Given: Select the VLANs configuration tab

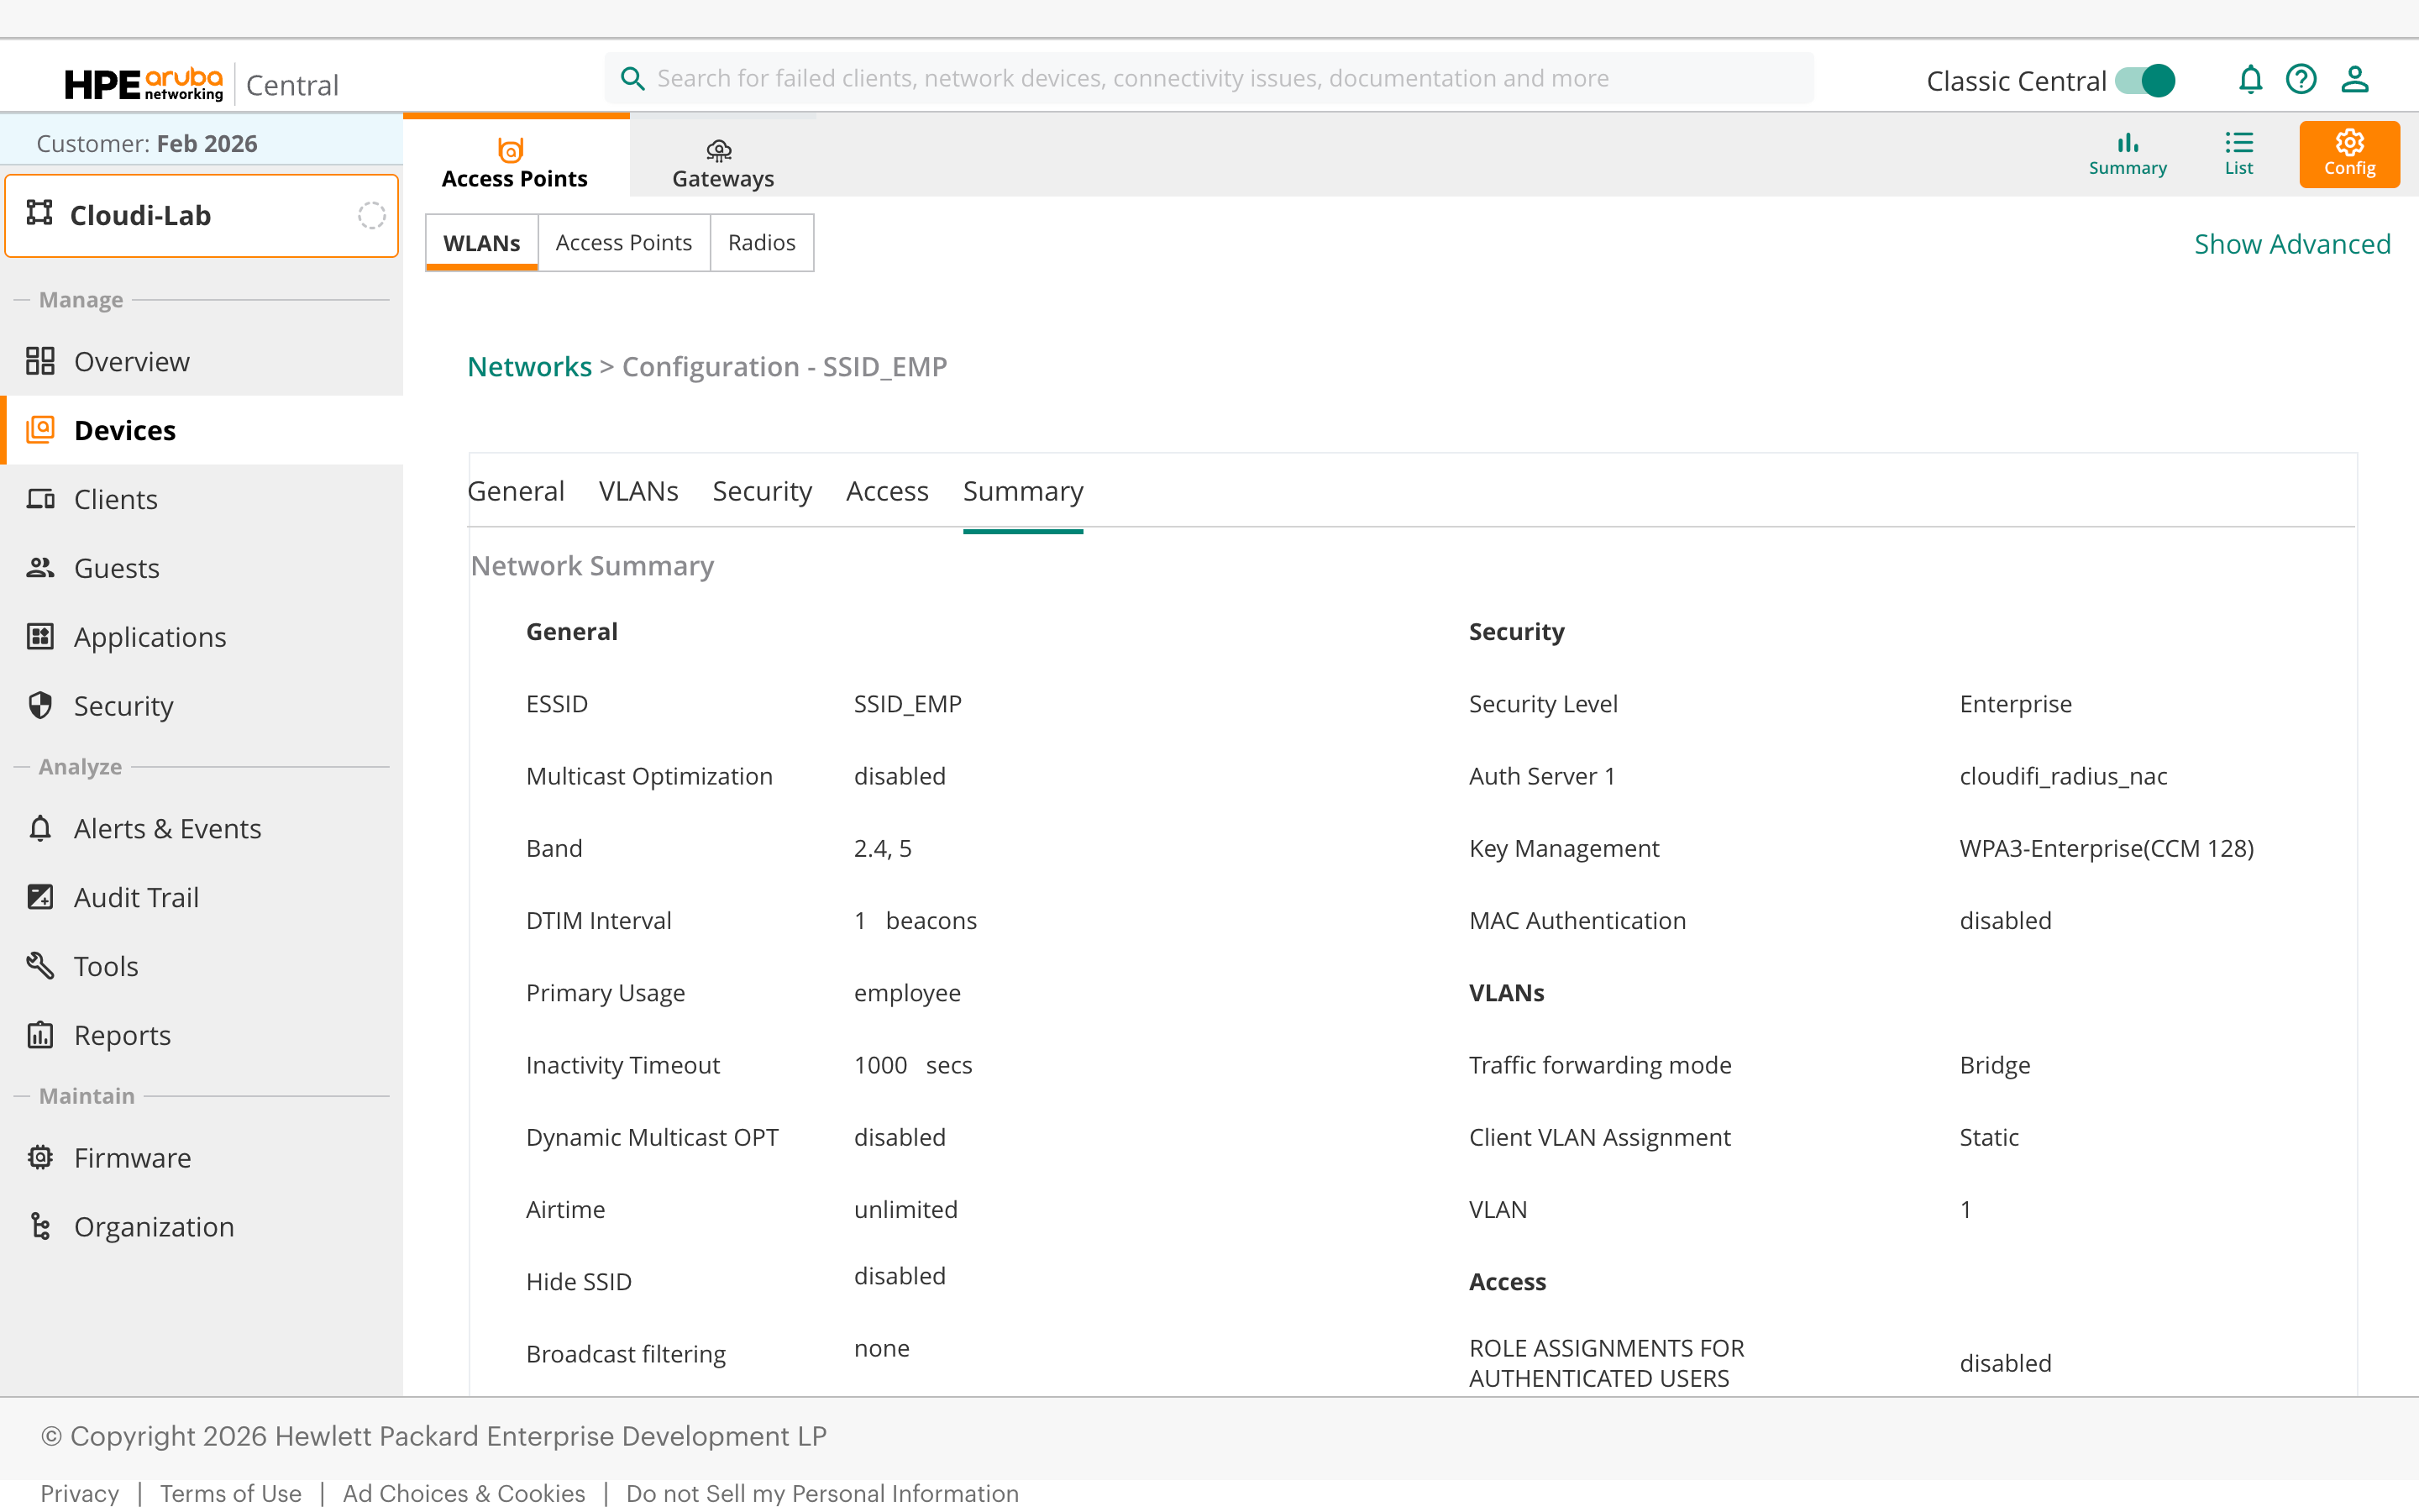Looking at the screenshot, I should pyautogui.click(x=638, y=491).
